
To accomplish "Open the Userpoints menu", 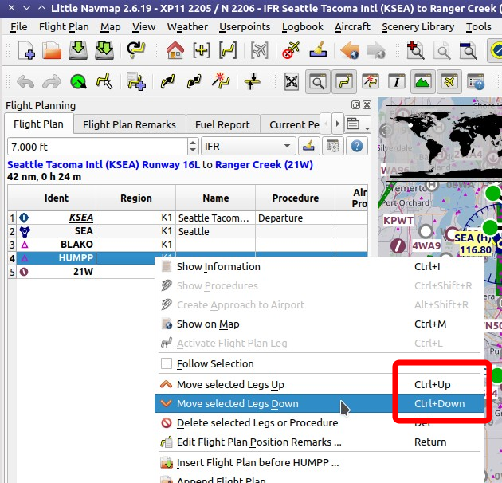I will pos(245,27).
